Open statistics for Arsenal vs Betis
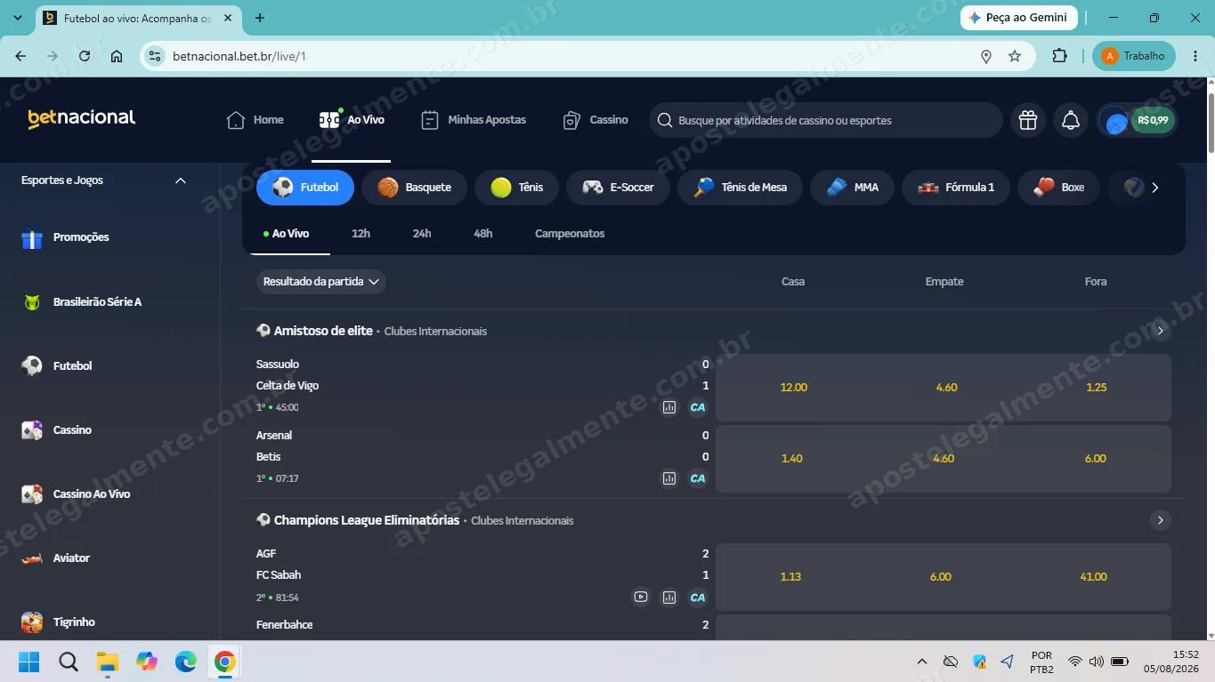Screen dimensions: 1215x682 [x=669, y=478]
